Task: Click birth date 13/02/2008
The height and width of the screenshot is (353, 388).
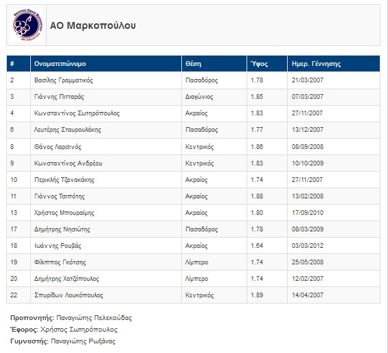Action: [x=308, y=196]
